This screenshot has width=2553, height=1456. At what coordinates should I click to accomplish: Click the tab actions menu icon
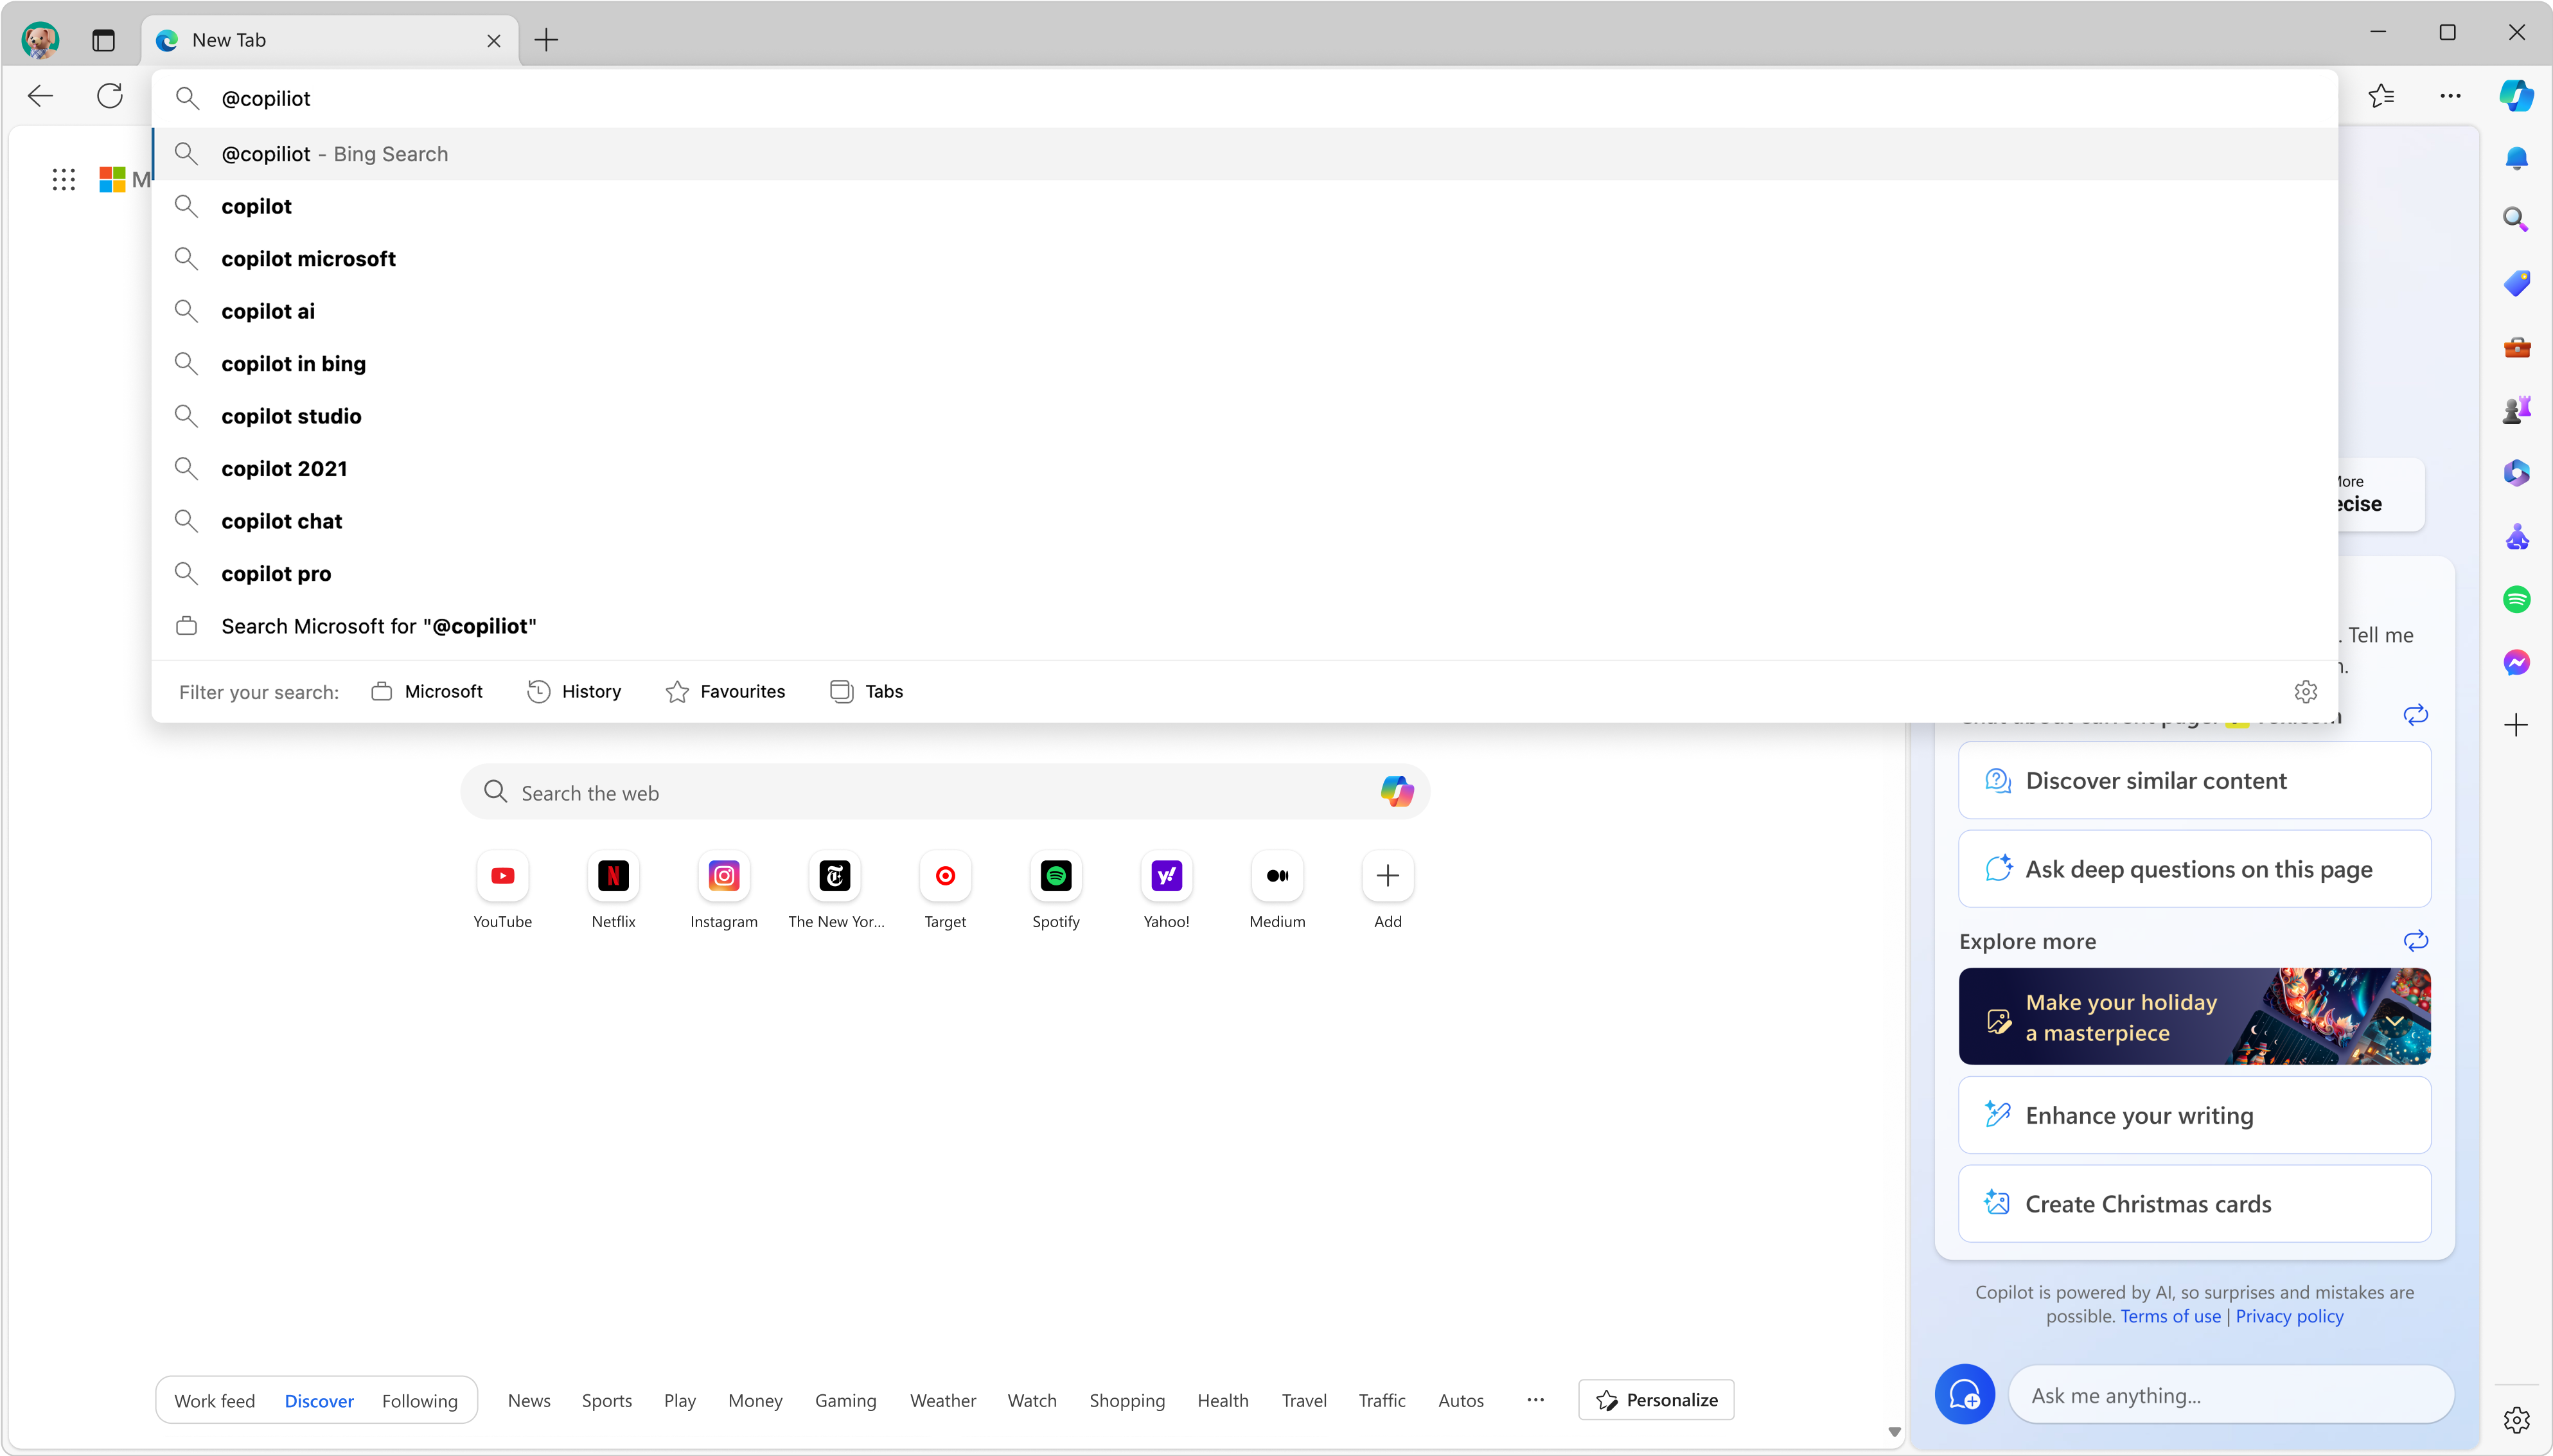(103, 40)
